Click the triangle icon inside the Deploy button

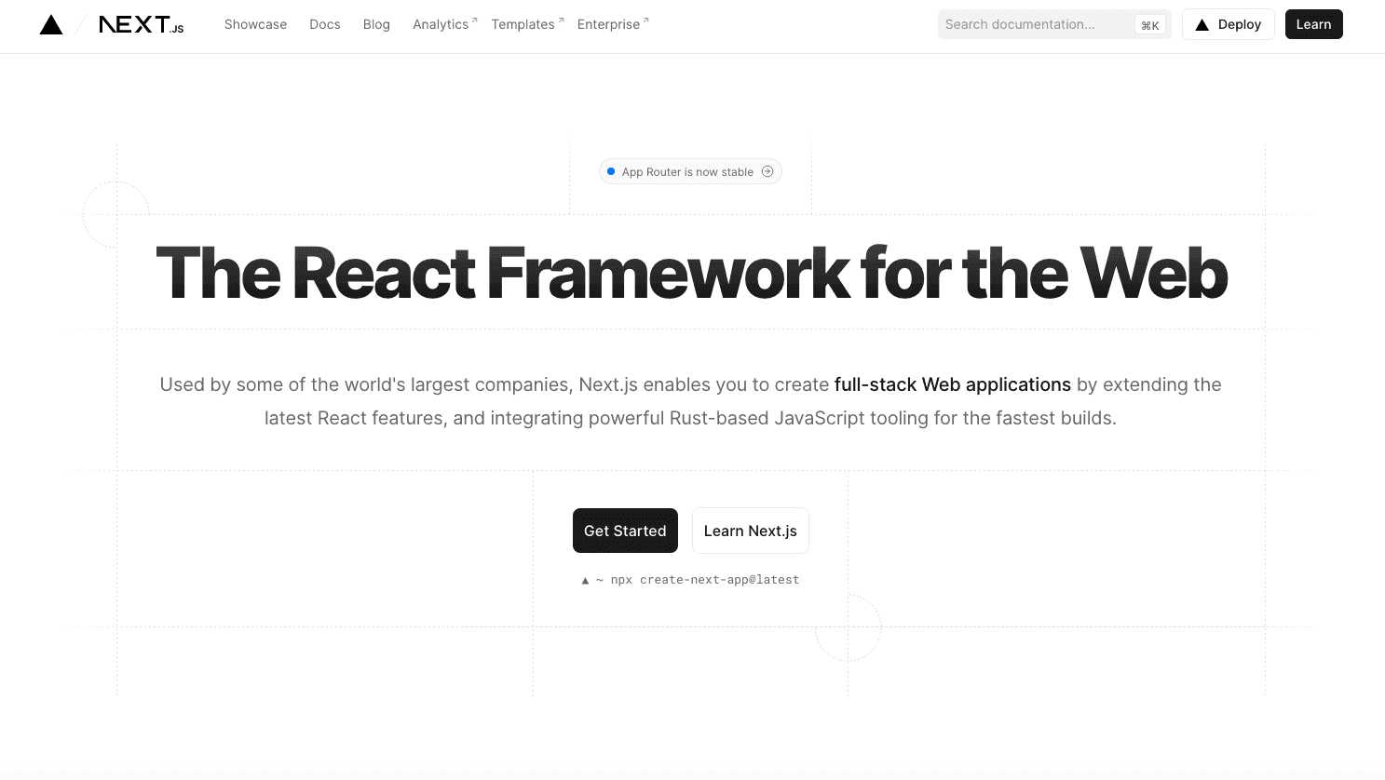click(1202, 24)
